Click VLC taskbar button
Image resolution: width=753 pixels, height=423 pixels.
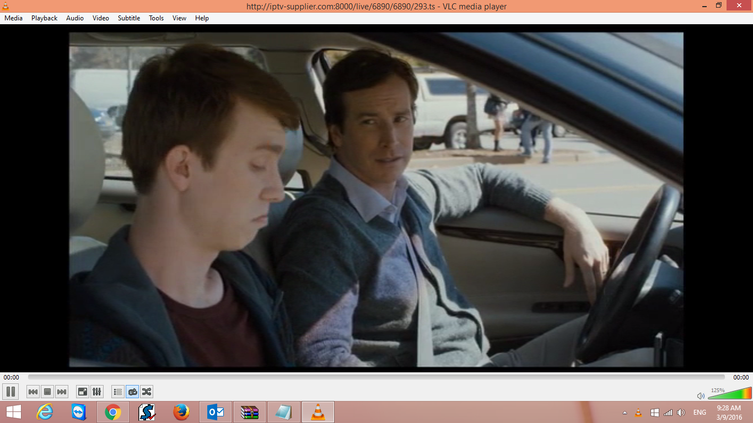[318, 412]
